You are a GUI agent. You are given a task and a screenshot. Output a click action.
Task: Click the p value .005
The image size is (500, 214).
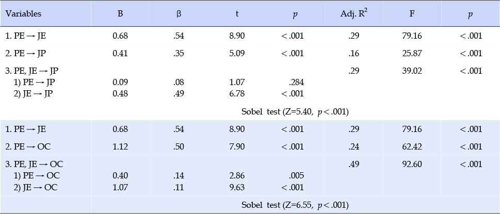(296, 176)
